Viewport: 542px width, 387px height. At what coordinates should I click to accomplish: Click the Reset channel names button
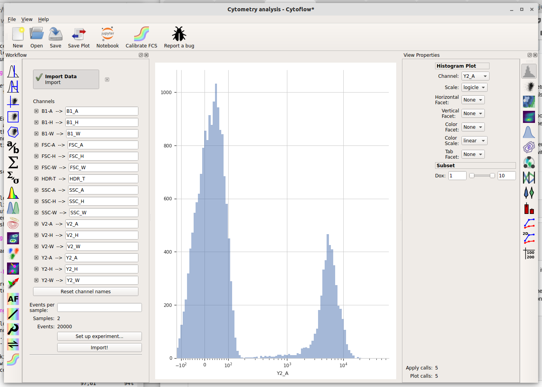(x=86, y=292)
